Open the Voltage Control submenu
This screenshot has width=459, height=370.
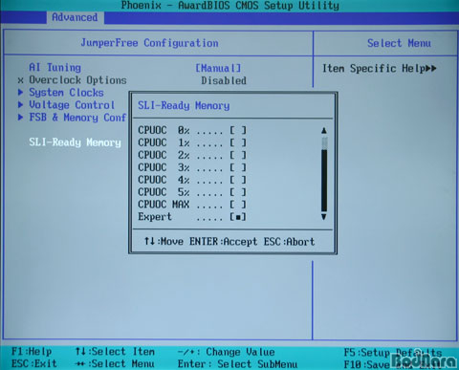click(72, 105)
